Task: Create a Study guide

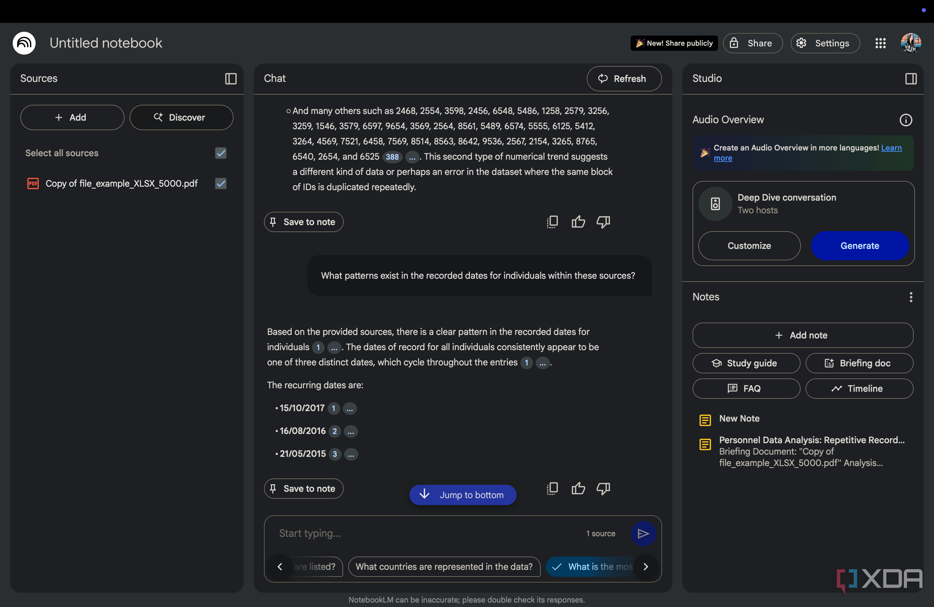Action: (746, 363)
